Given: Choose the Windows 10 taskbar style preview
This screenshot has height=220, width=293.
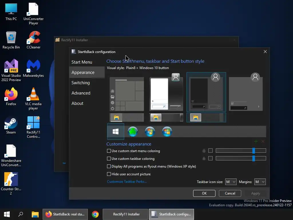Looking at the screenshot, I should (127, 117).
